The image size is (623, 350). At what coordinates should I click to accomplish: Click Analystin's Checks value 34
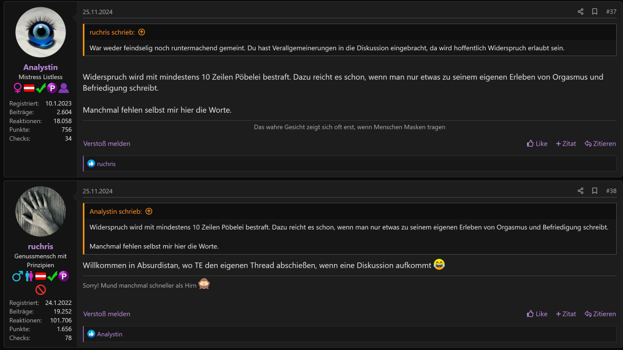(68, 138)
